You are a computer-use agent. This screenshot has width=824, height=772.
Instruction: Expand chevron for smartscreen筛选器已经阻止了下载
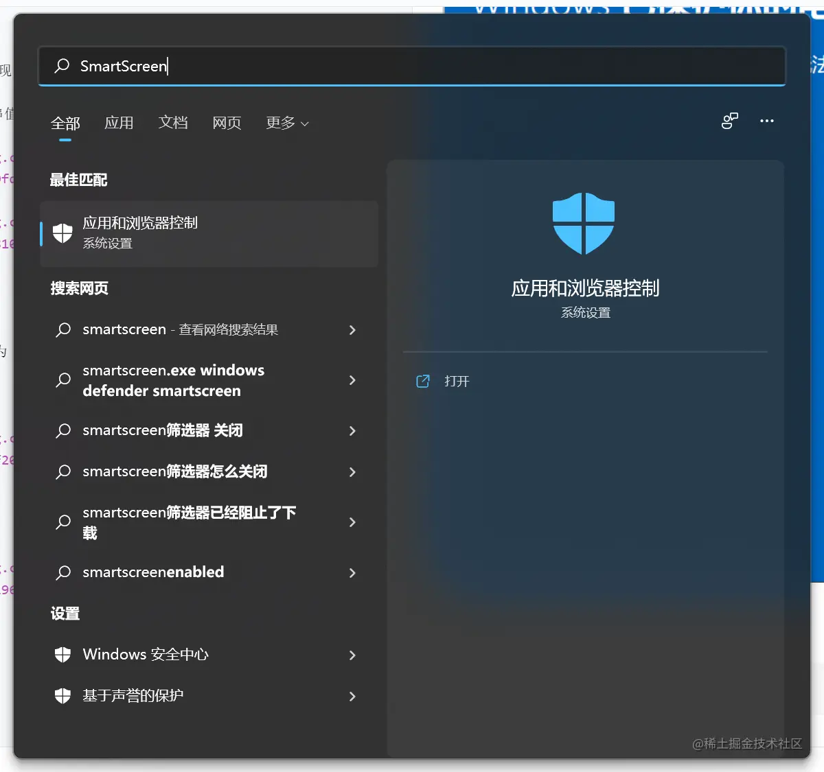(352, 522)
